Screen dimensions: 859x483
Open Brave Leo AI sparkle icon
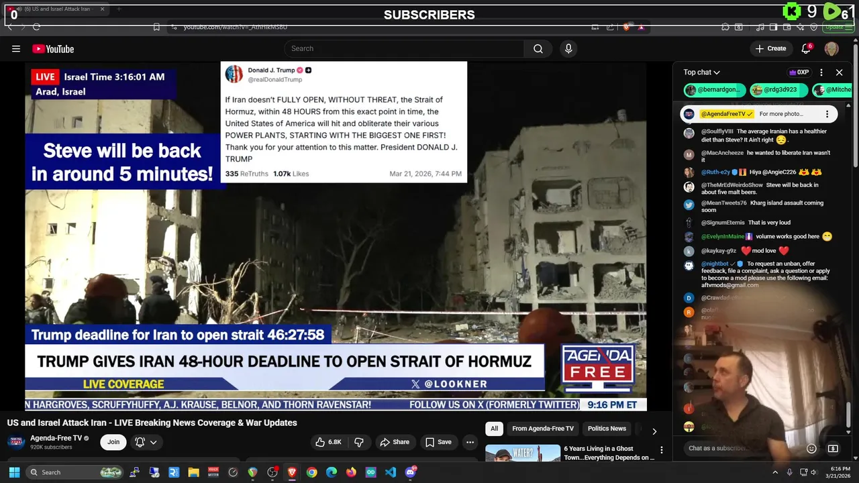click(802, 27)
